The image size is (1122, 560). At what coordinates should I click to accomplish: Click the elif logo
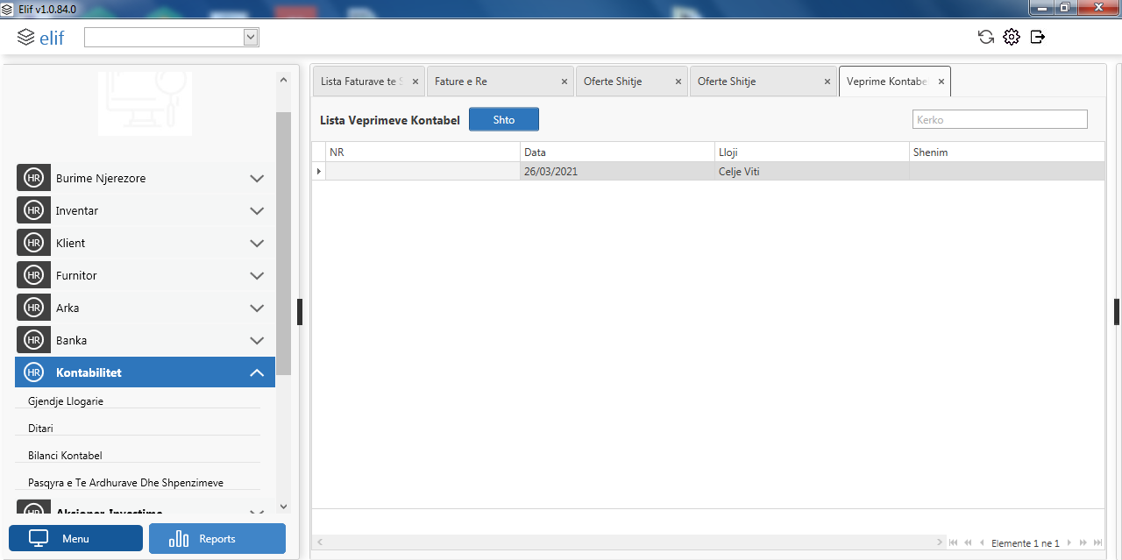tap(41, 38)
